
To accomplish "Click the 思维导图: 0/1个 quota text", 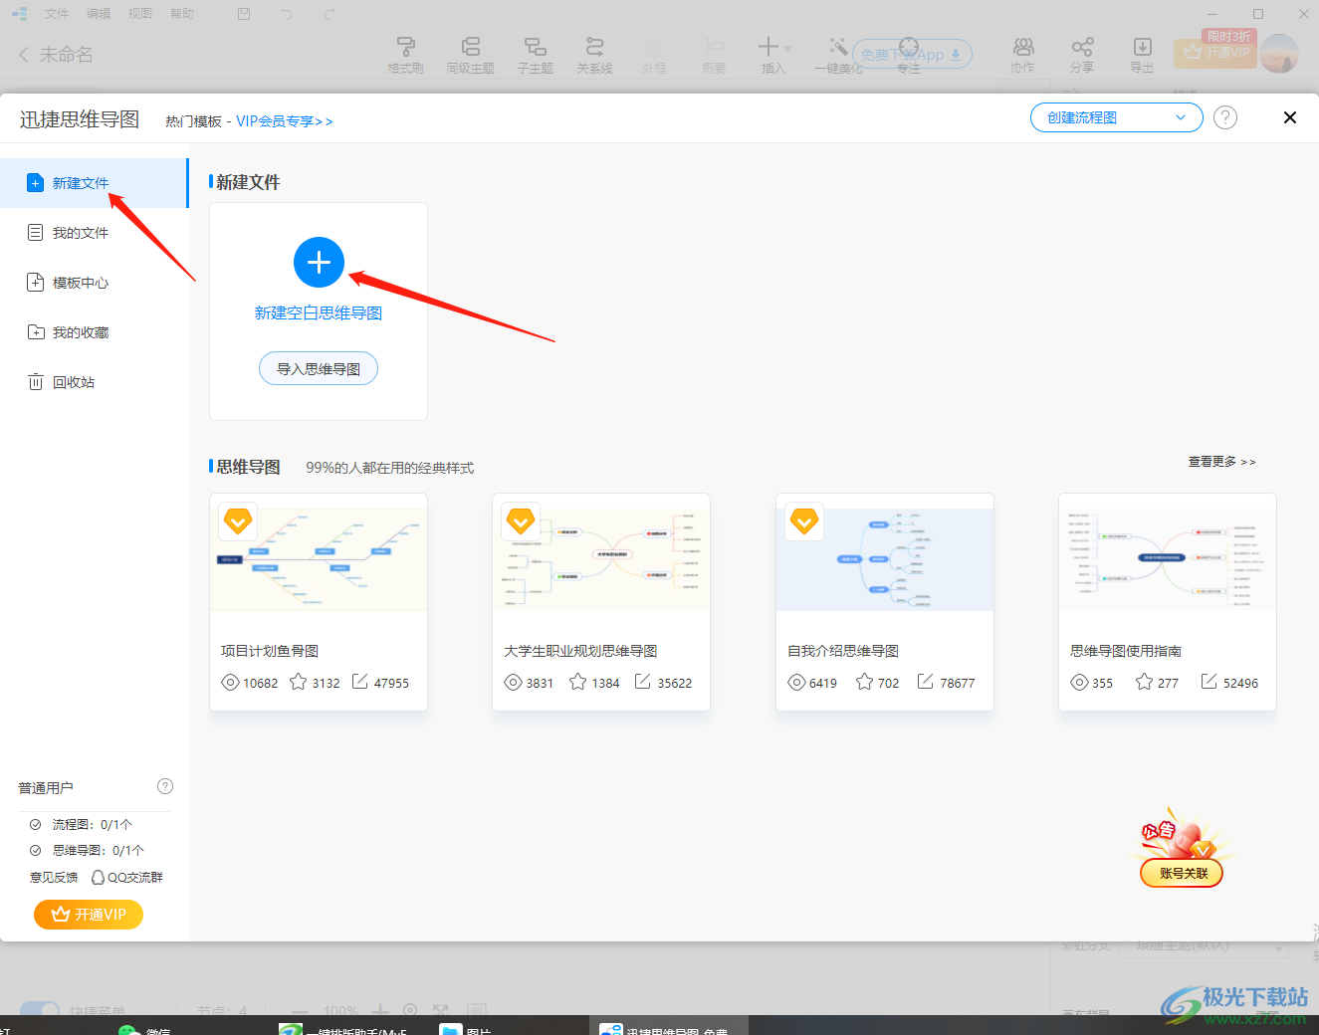I will pyautogui.click(x=98, y=851).
